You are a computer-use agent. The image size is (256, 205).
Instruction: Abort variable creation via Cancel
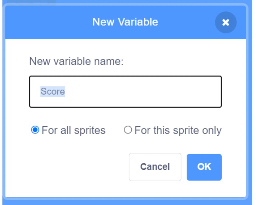pyautogui.click(x=155, y=167)
